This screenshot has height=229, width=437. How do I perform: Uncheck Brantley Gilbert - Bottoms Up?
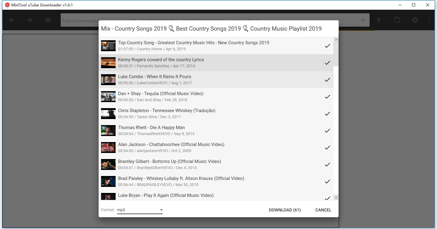pos(327,164)
